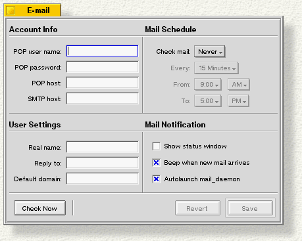Focus the Reply to field
This screenshot has height=241, width=302.
coord(102,163)
